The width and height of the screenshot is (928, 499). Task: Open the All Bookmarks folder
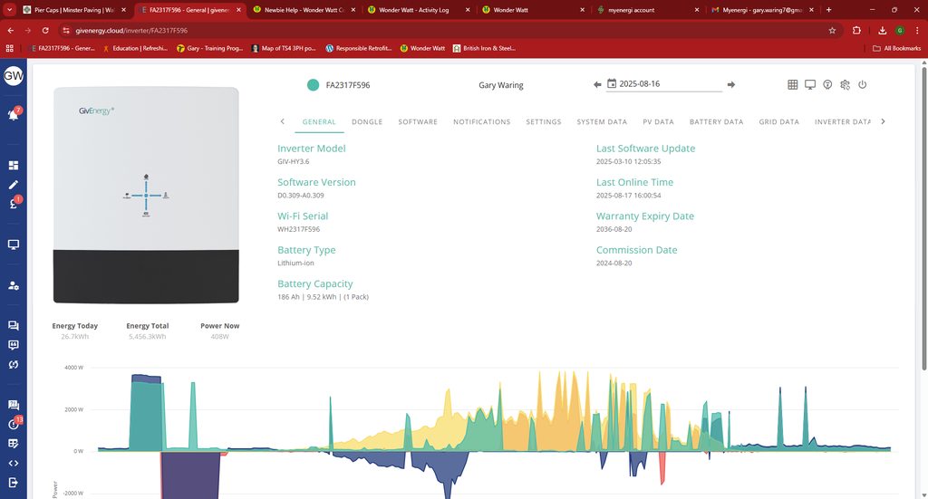(x=896, y=48)
